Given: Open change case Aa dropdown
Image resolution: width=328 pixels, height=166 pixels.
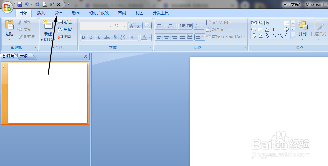Looking at the screenshot, I should 134,37.
